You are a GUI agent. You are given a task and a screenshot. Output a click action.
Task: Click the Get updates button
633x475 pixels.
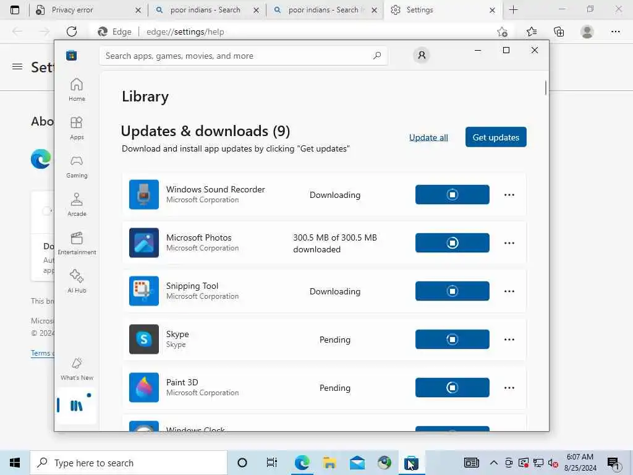[x=496, y=137]
